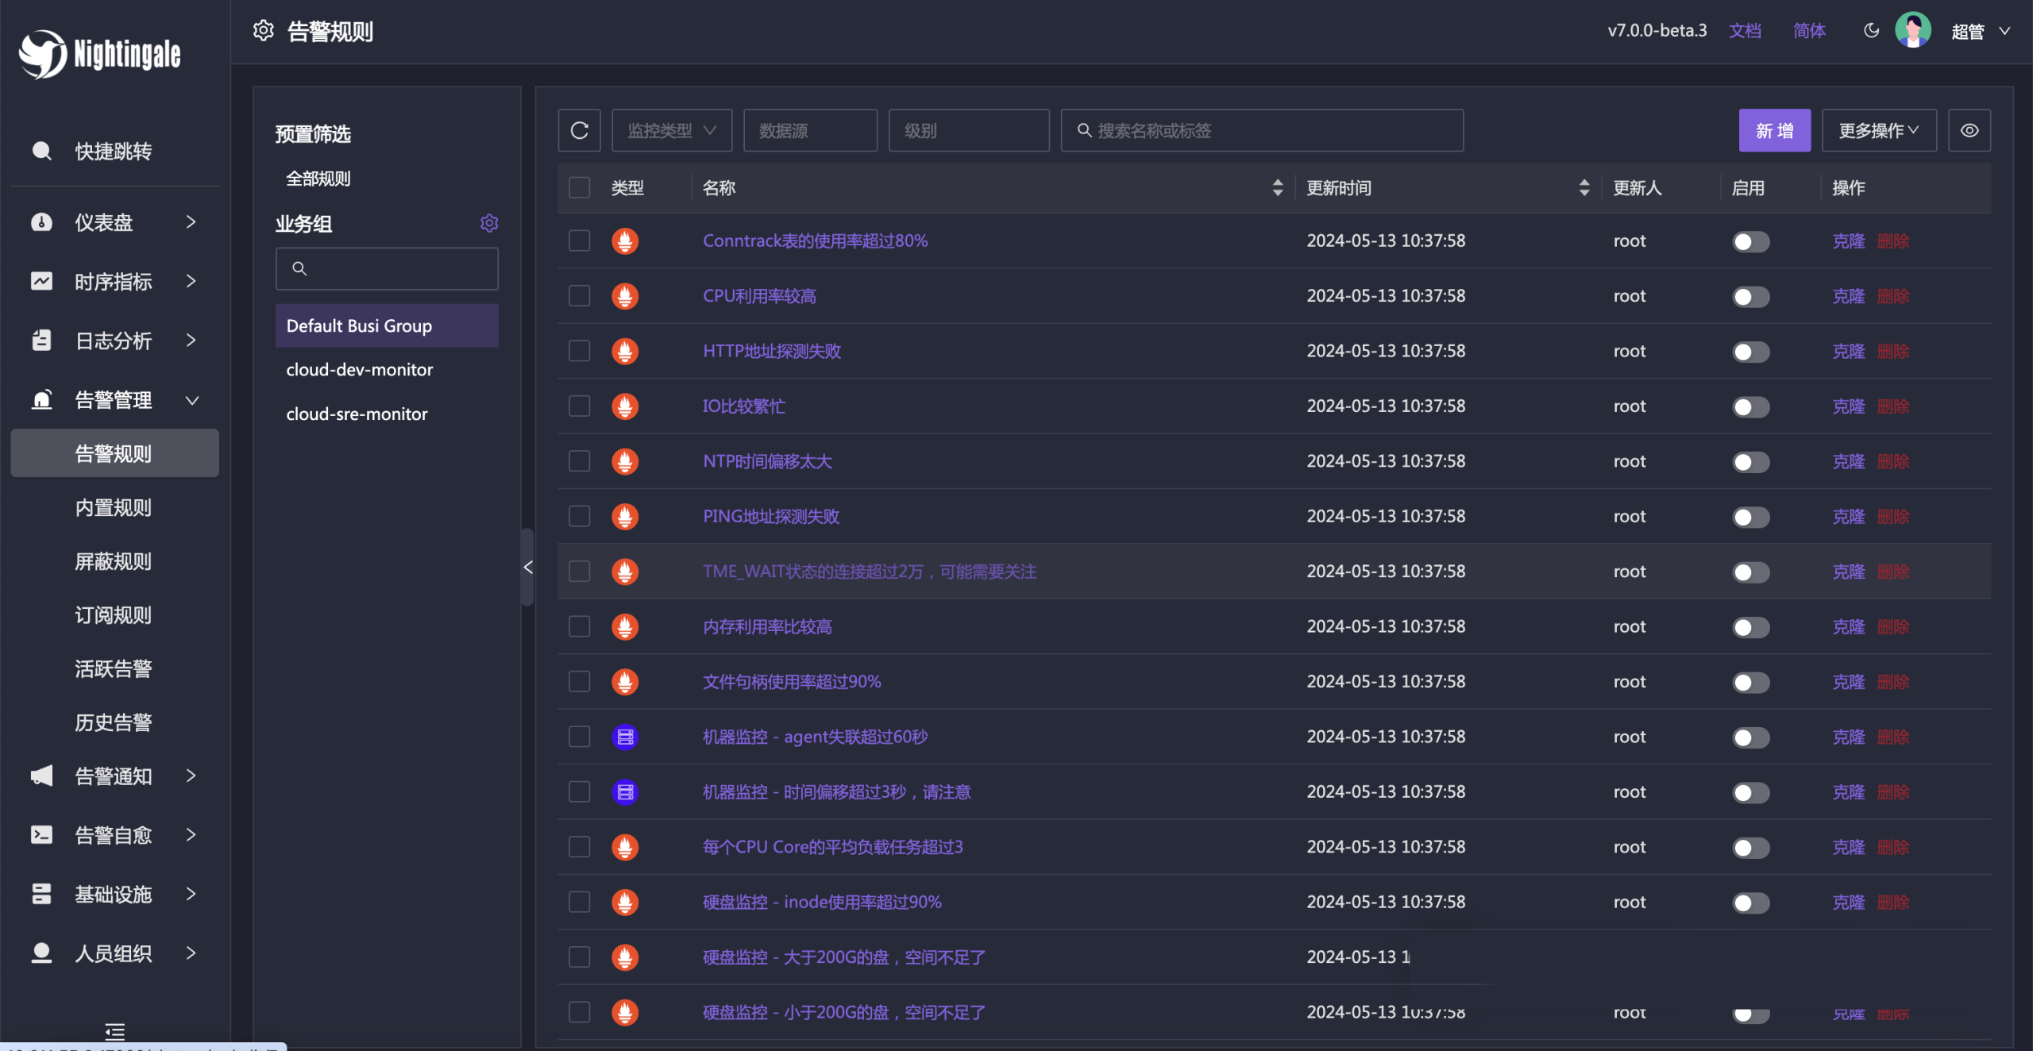Viewport: 2033px width, 1051px height.
Task: Toggle dark mode moon icon
Action: (1871, 31)
